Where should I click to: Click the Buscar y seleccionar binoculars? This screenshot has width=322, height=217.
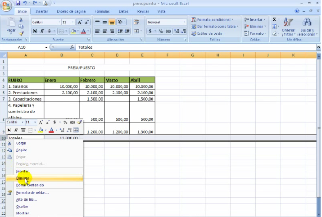pos(307,27)
